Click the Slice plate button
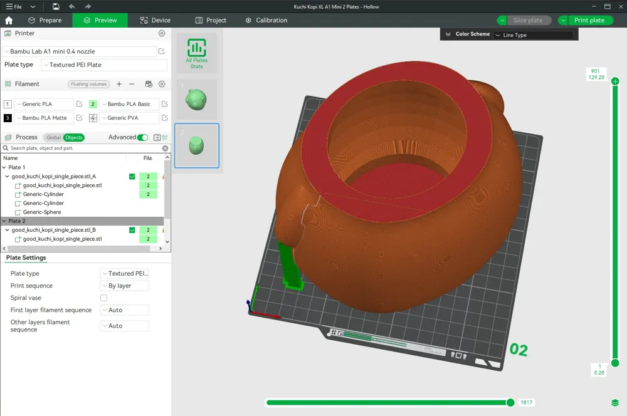The height and width of the screenshot is (416, 627). [528, 21]
